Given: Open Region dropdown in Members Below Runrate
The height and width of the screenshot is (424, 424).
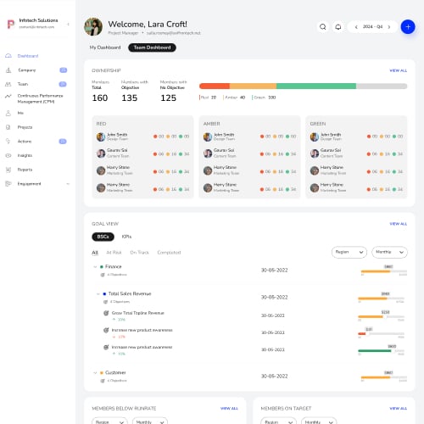Looking at the screenshot, I should click(109, 421).
